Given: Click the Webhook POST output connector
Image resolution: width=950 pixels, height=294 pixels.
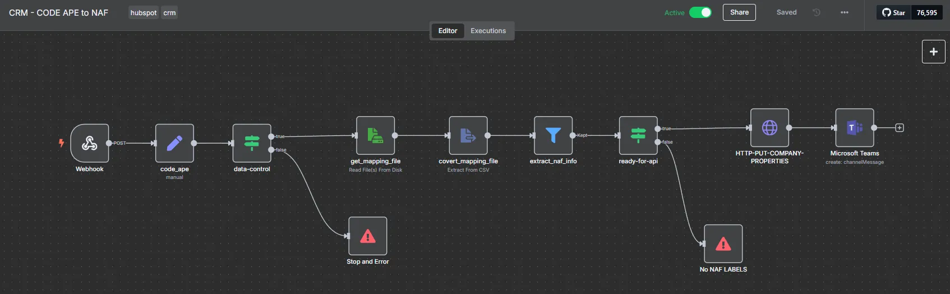Looking at the screenshot, I should pos(109,143).
